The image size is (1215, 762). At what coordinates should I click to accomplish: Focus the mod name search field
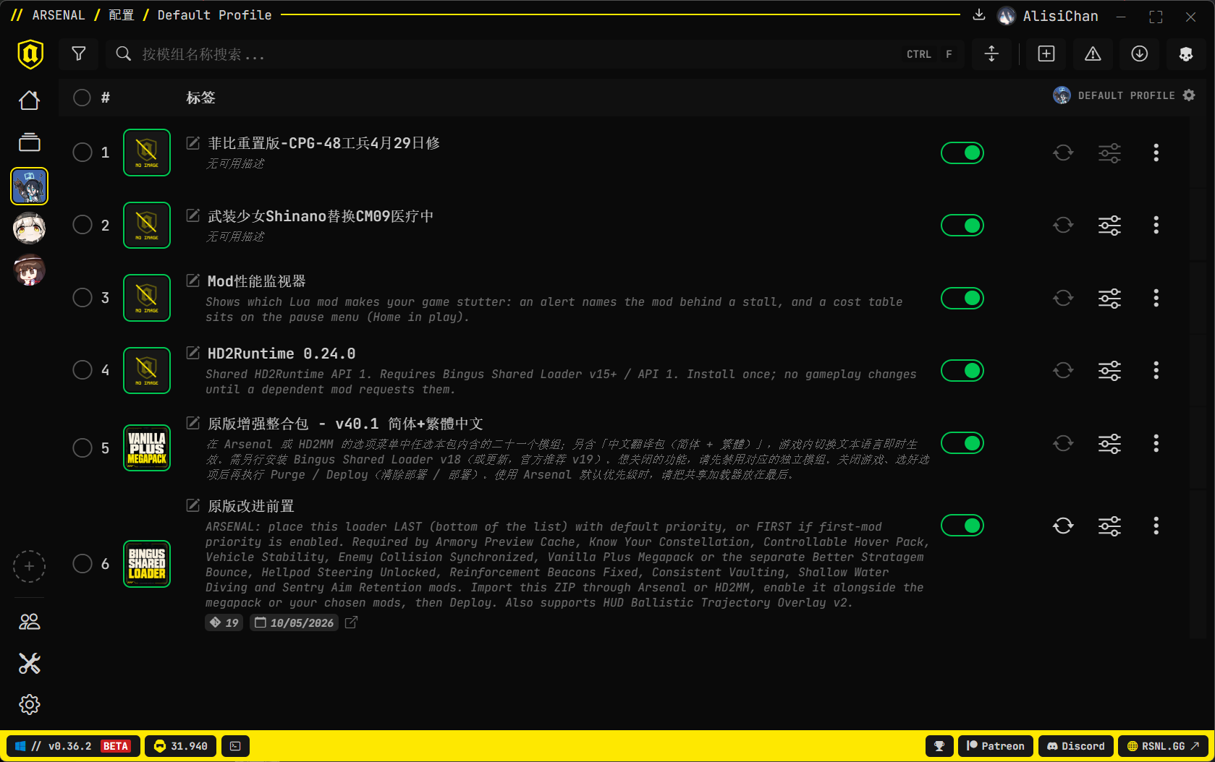point(535,54)
